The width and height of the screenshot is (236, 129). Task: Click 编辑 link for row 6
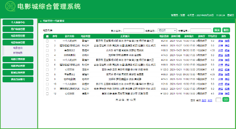[227, 65]
